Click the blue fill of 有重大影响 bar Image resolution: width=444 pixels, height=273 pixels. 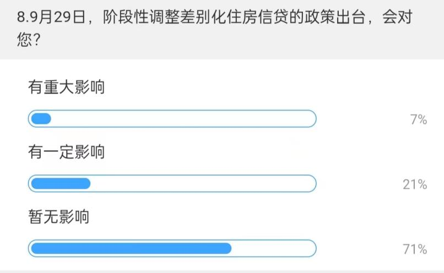(x=41, y=119)
